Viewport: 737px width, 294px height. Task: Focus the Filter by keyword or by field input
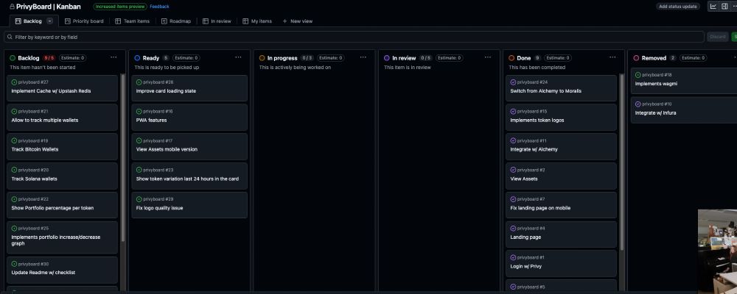click(354, 37)
